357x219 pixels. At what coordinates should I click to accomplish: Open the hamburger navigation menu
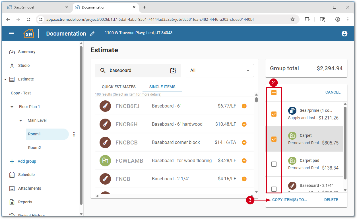click(x=11, y=34)
